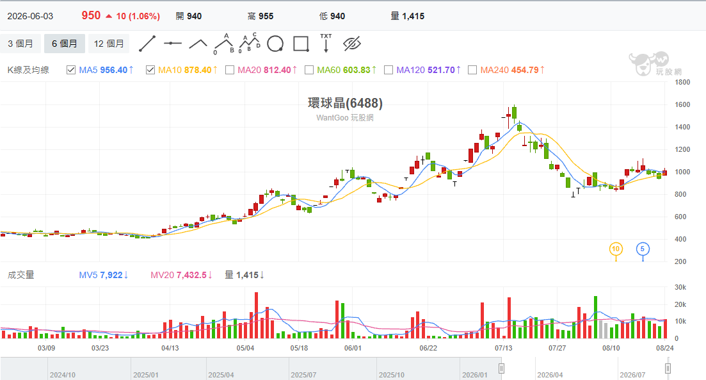Switch to the 3 個月 range tab
This screenshot has width=706, height=380.
point(20,44)
